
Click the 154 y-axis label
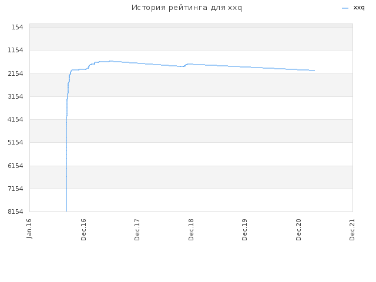tap(18, 28)
